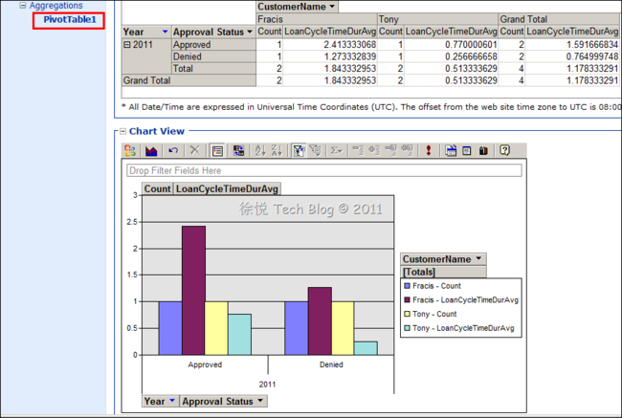Click the Count field button above chart
Viewport: 622px width, 418px height.
tap(158, 188)
